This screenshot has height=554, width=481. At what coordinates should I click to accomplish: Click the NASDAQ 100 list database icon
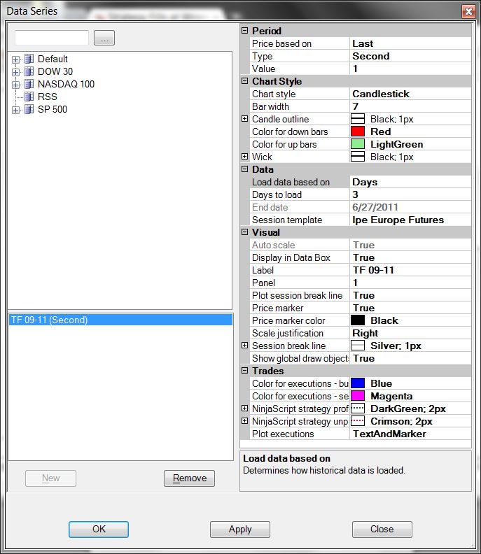pos(29,84)
